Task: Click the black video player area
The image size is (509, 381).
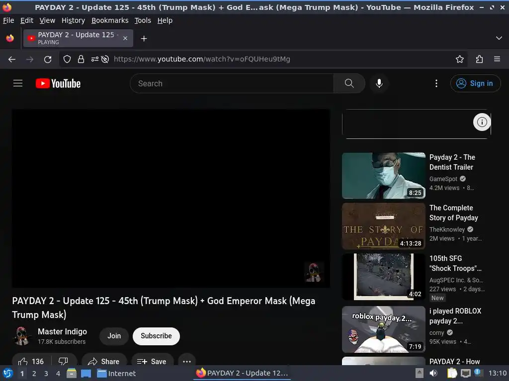Action: click(171, 198)
